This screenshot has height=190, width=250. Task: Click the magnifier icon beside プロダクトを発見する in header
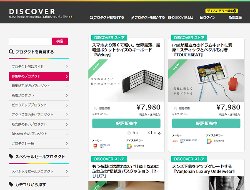(x=91, y=18)
